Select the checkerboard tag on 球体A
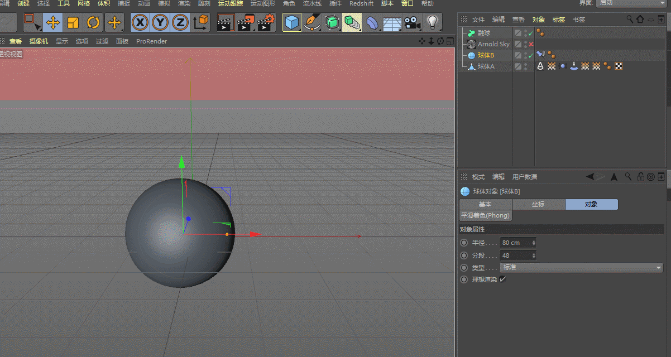The width and height of the screenshot is (671, 357). [619, 66]
